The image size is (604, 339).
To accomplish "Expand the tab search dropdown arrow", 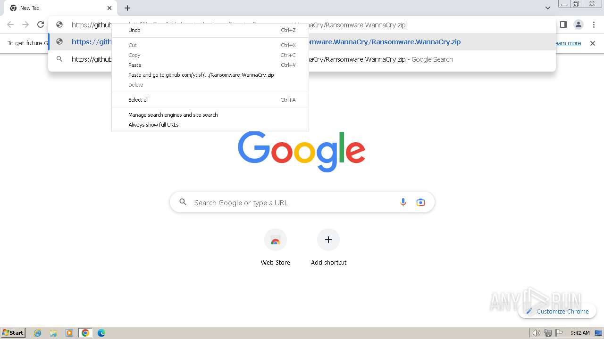I will (x=547, y=8).
